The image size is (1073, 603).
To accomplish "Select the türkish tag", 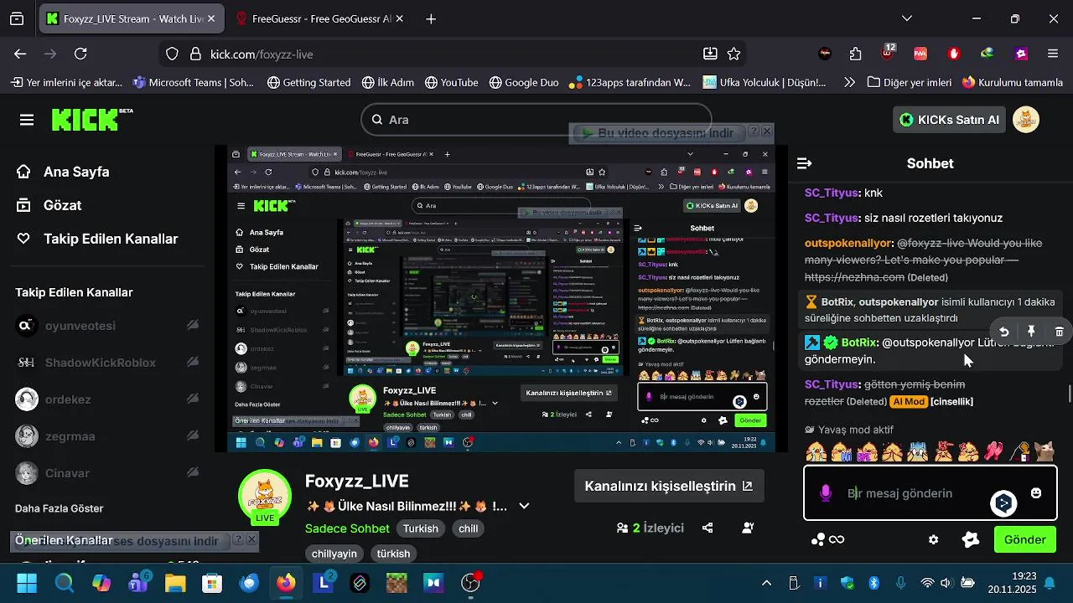I will pyautogui.click(x=393, y=554).
